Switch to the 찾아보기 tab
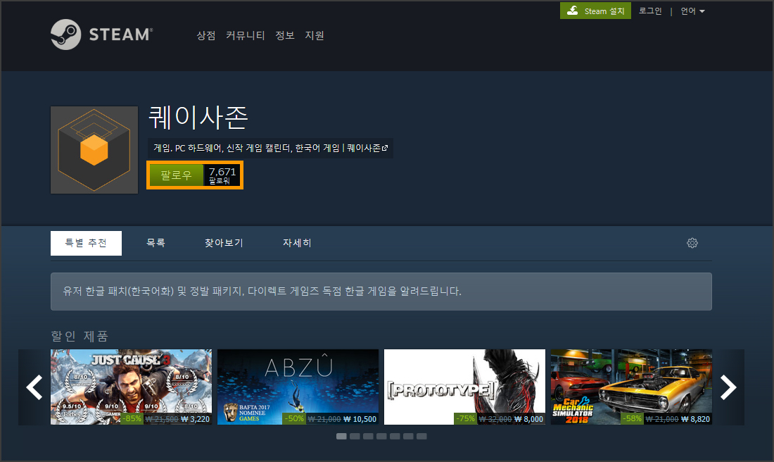 [224, 243]
